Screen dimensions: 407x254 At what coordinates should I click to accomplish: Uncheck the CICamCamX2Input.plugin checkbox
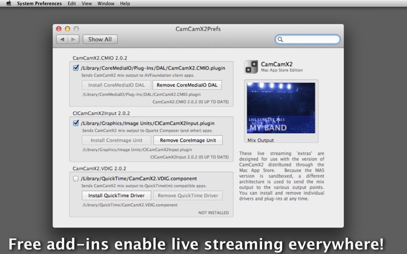pyautogui.click(x=76, y=123)
